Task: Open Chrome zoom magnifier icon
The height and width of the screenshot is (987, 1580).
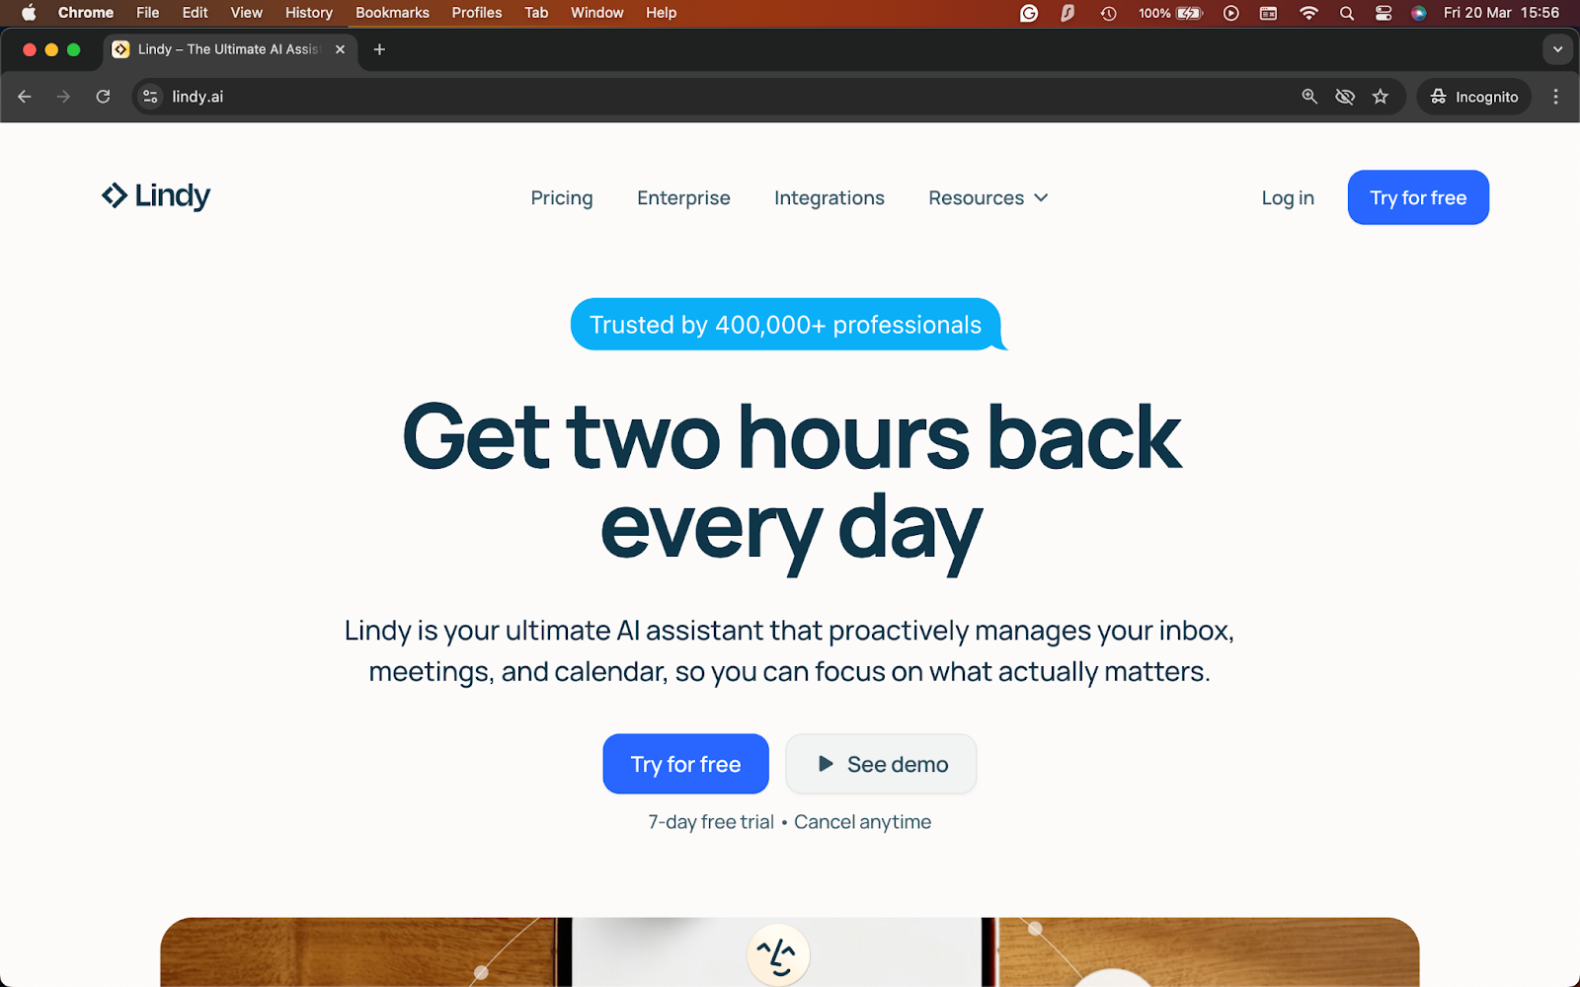Action: click(1309, 97)
